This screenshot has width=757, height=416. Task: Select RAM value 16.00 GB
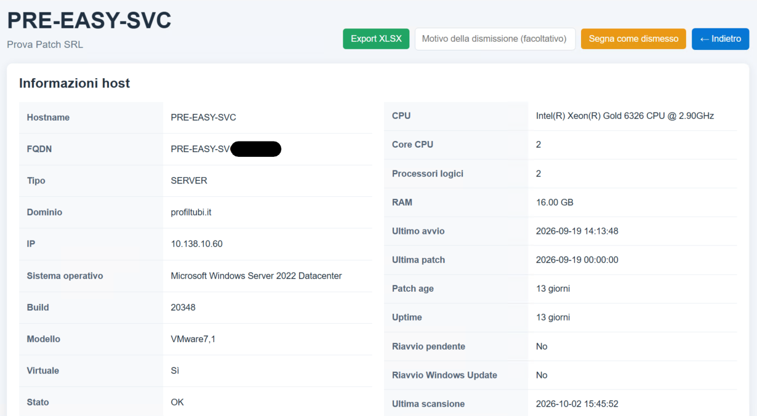coord(555,202)
